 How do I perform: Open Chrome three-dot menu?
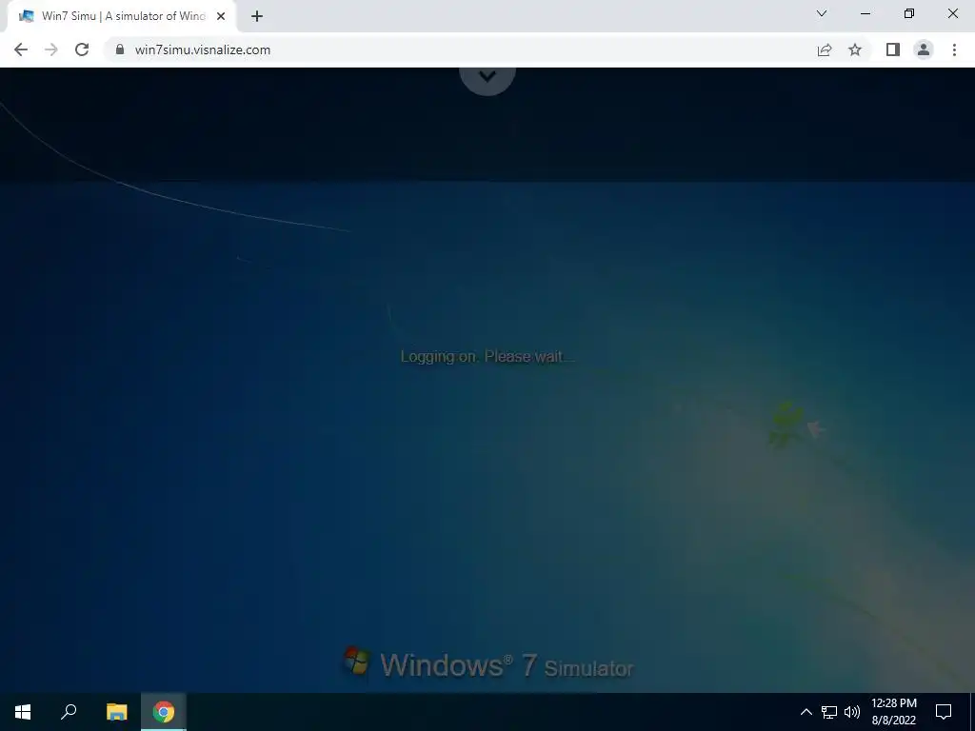click(x=954, y=49)
